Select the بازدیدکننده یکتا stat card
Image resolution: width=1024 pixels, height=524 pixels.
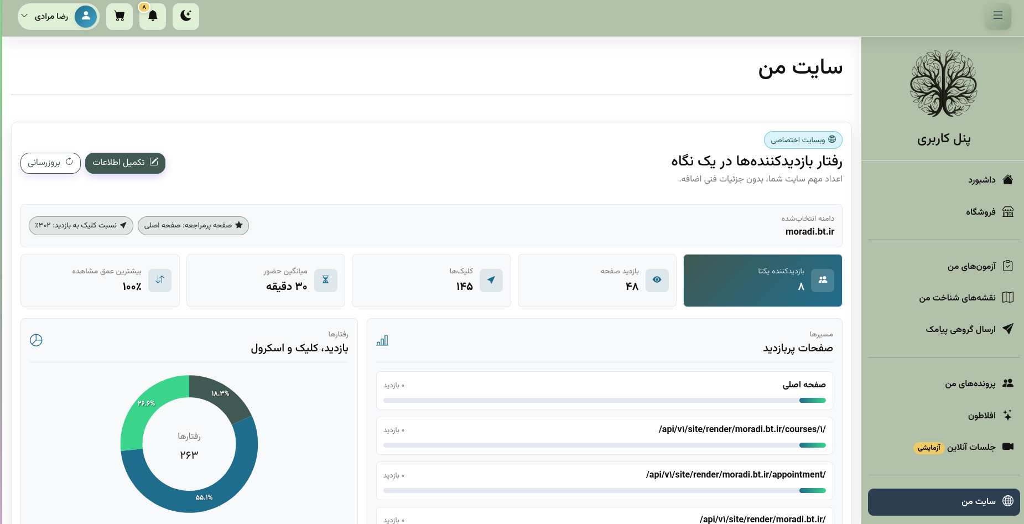tap(763, 280)
